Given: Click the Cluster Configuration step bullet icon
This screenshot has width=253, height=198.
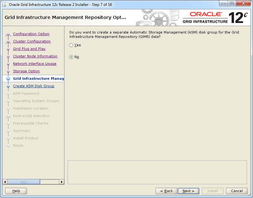Looking at the screenshot, I should [8, 42].
